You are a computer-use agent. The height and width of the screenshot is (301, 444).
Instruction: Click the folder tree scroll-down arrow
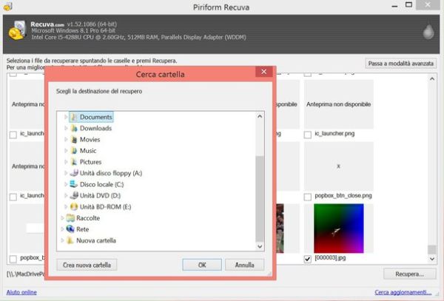point(260,246)
